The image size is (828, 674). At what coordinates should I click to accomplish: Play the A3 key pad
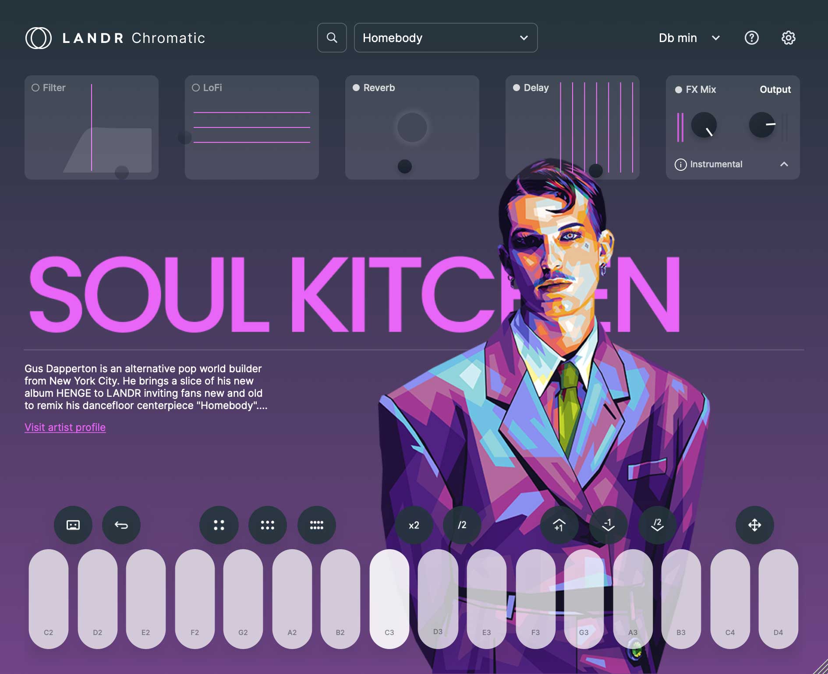pyautogui.click(x=633, y=599)
